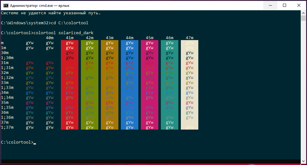Click the "35m" row label
This screenshot has height=165, width=307.
[x=5, y=103]
